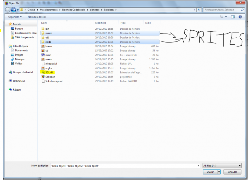
Task: Click Mes documents in the breadcrumb
Action: coord(49,10)
